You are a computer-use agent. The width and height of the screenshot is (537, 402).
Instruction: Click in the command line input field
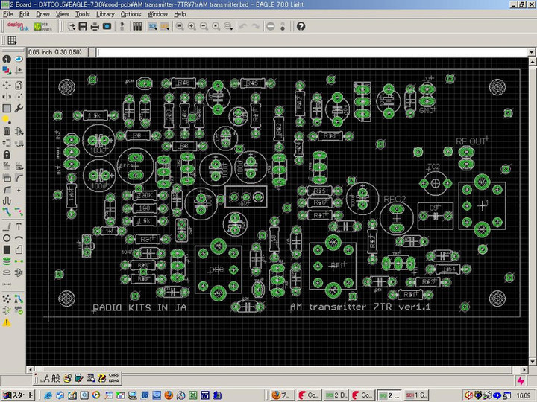[298, 53]
